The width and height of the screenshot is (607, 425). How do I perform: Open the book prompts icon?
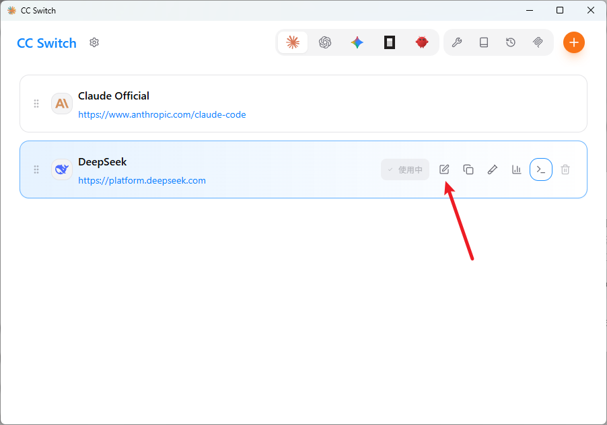(484, 42)
